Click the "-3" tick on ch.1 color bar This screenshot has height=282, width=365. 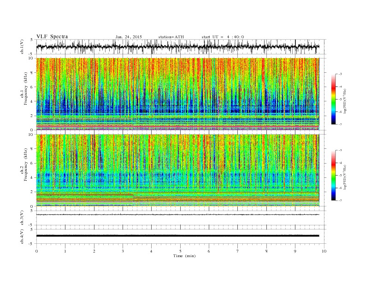[340, 74]
